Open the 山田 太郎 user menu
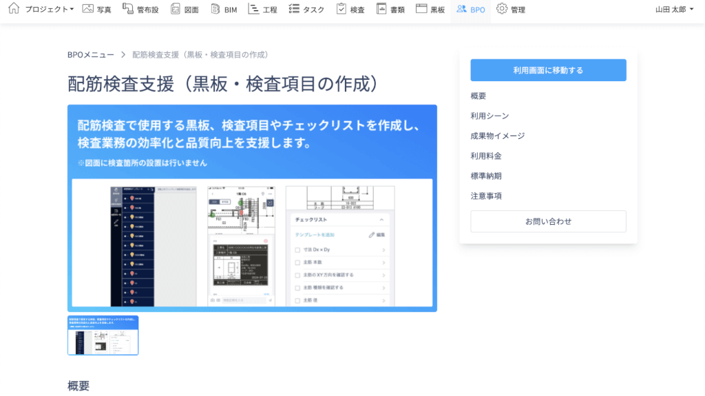705x396 pixels. 674,10
